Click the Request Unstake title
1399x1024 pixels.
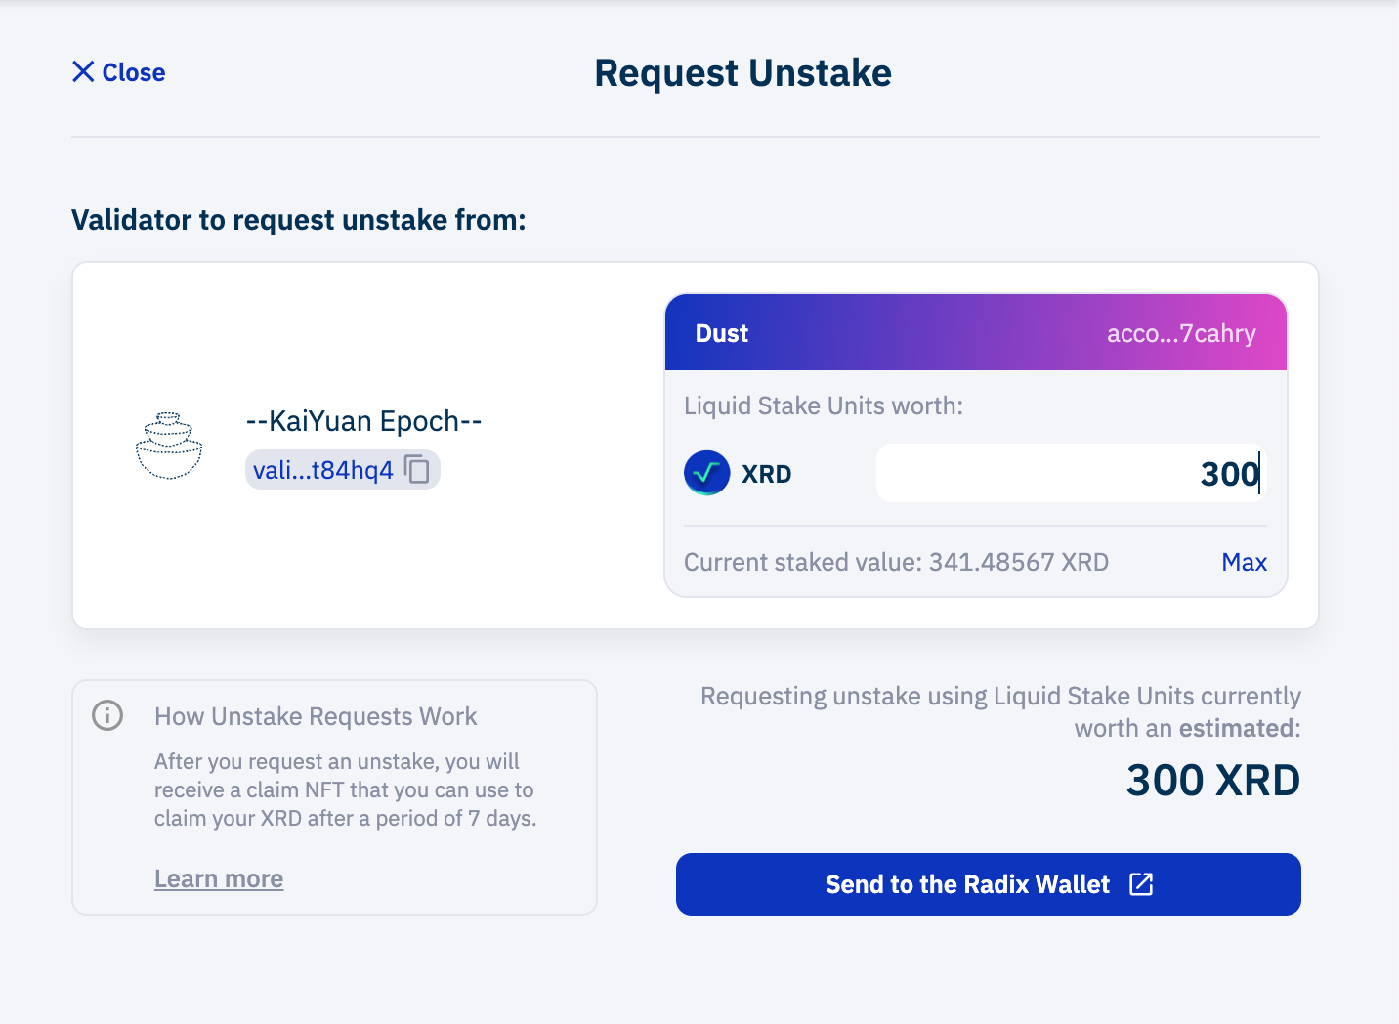pos(742,73)
